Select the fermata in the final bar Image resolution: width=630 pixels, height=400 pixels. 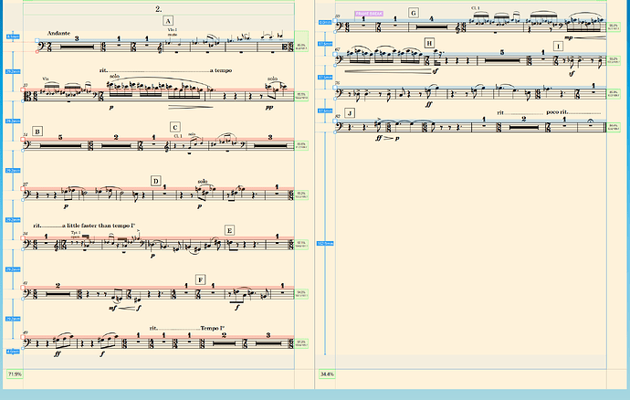click(592, 121)
